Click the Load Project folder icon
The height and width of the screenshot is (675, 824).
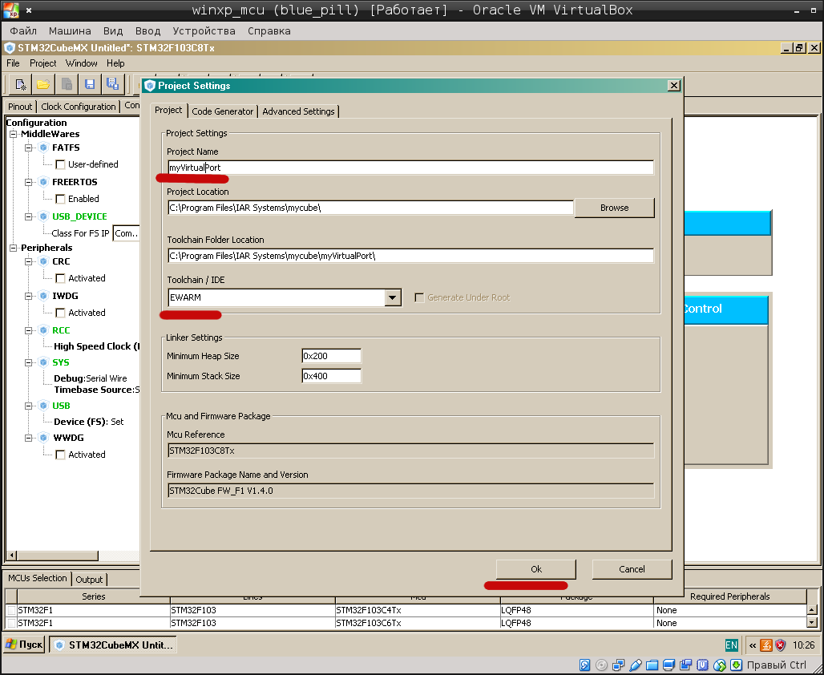click(43, 84)
